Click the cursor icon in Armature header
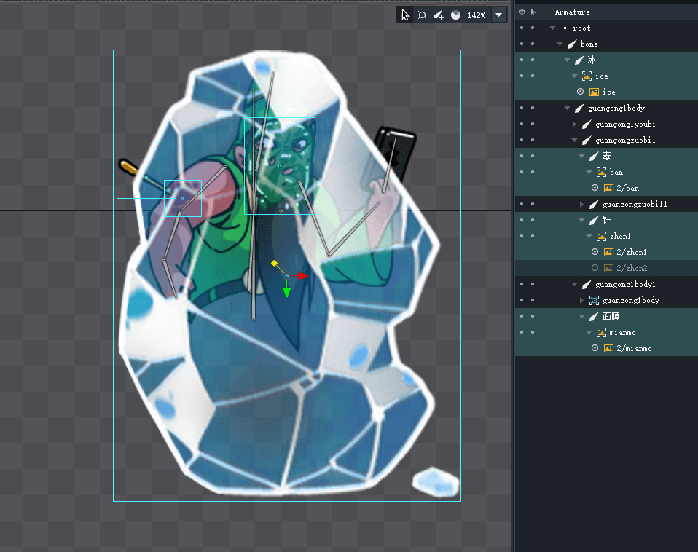The image size is (698, 552). pos(533,12)
